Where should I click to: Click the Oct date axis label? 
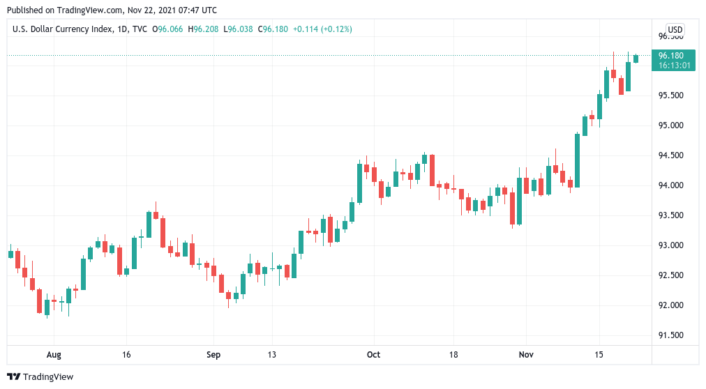click(x=373, y=355)
